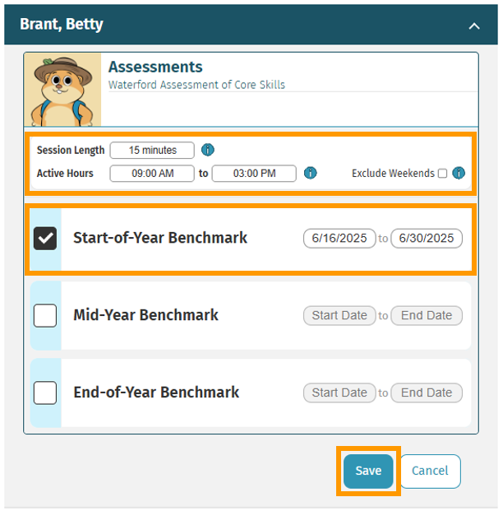Toggle the Exclude Weekends checkbox
503x511 pixels.
tap(442, 173)
